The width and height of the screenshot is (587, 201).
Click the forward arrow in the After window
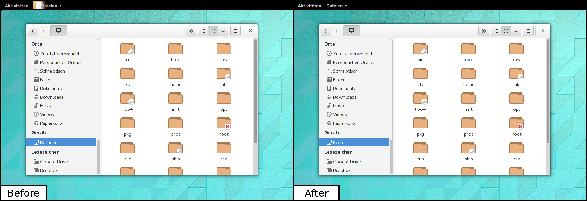point(336,31)
